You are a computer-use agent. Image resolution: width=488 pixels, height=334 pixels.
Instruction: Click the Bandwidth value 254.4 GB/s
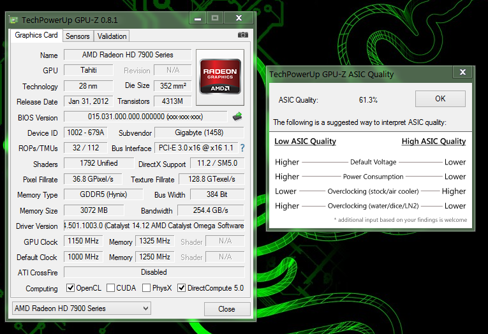pyautogui.click(x=211, y=210)
